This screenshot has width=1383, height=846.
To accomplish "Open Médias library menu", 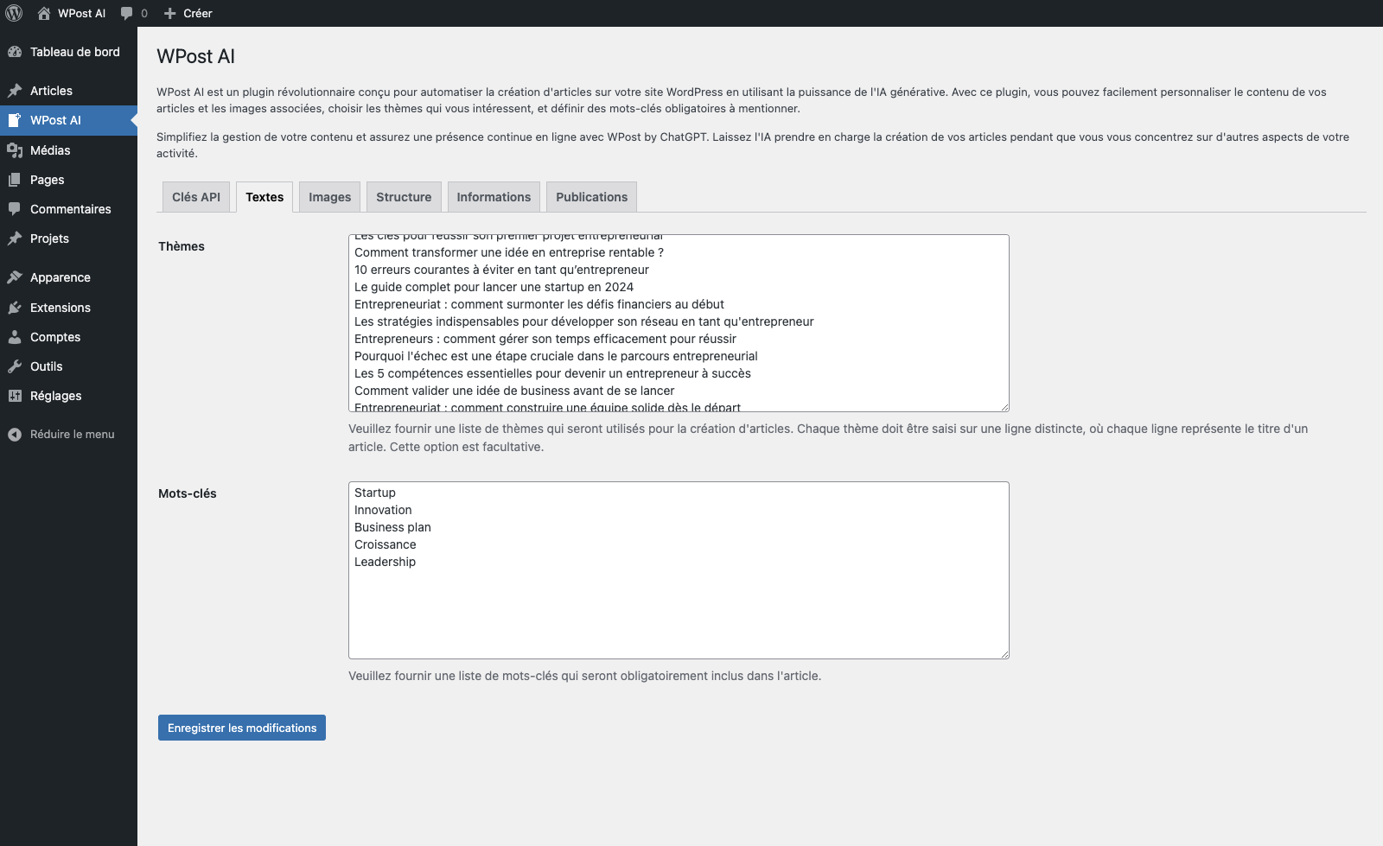I will point(68,150).
